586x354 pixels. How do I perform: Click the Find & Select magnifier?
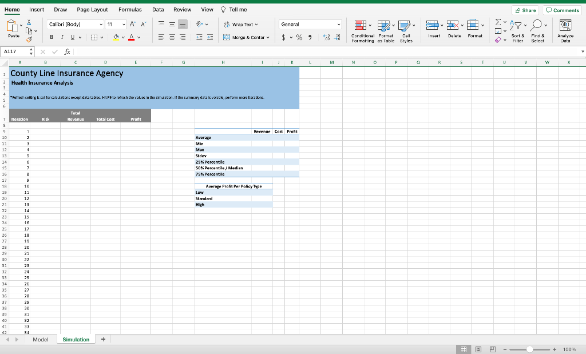click(x=536, y=25)
